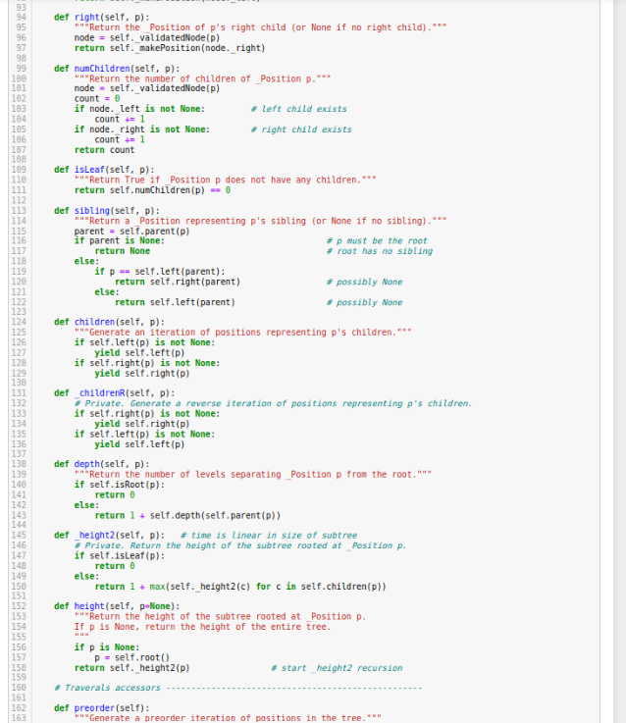Click '# possibly None' comment on line 122
626x723 pixels.
(364, 302)
